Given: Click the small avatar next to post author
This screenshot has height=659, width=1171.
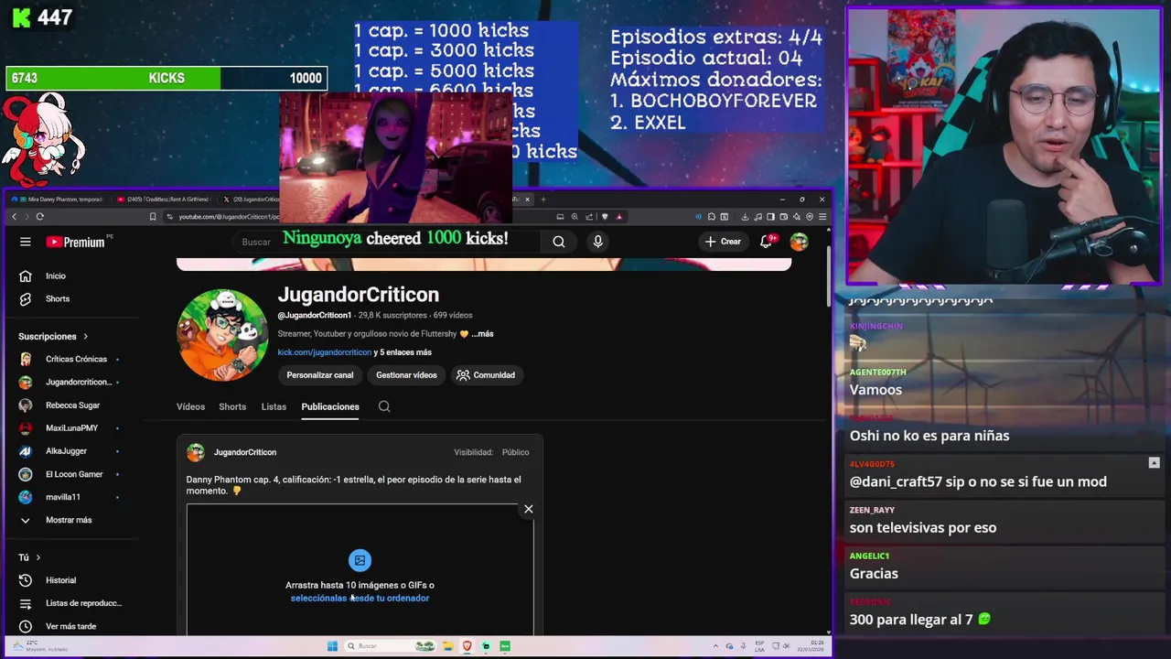Looking at the screenshot, I should 195,452.
